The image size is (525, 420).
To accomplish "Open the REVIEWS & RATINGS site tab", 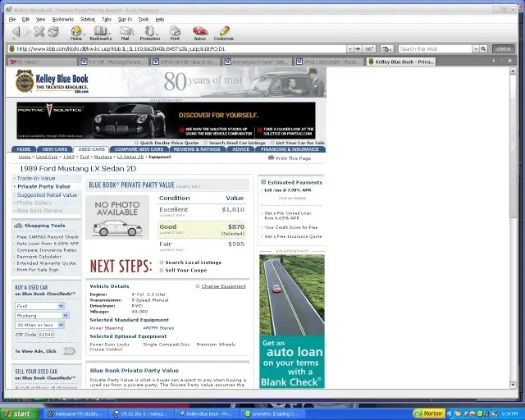I will click(197, 149).
